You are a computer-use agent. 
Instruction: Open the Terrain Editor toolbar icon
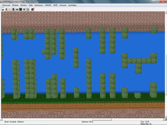pos(3,9)
